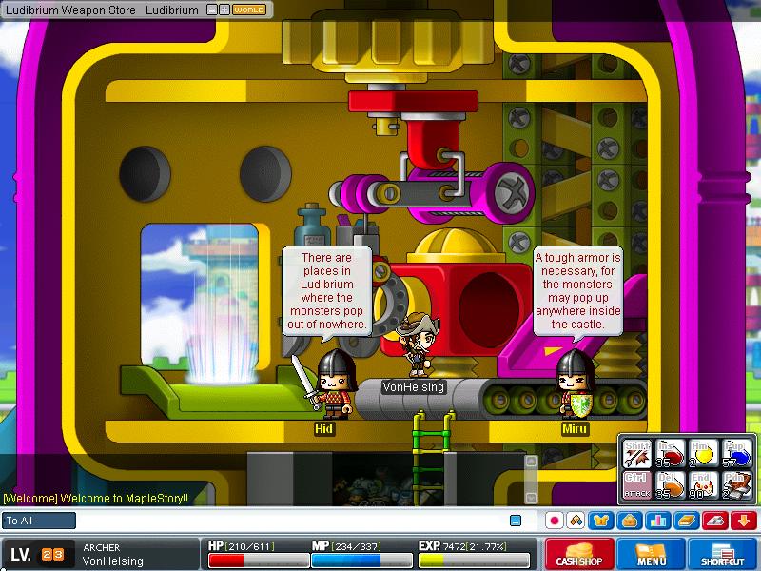Open the inventory bag icon
The height and width of the screenshot is (571, 761).
tap(630, 521)
